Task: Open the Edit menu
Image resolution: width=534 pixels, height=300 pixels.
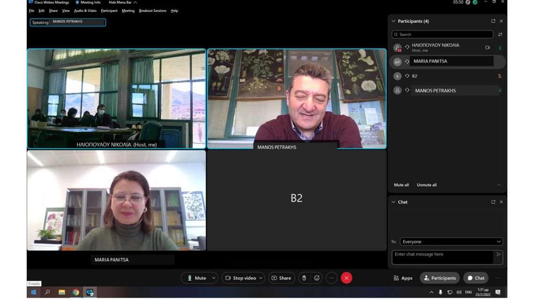Action: [x=42, y=11]
